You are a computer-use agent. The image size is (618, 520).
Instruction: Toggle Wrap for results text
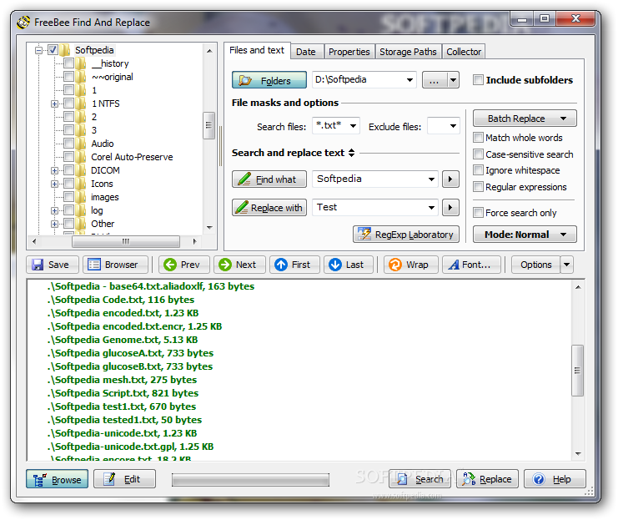(411, 265)
